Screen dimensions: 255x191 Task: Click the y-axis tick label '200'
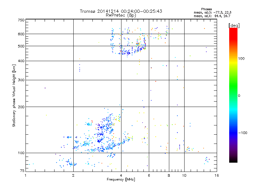coord(21,107)
